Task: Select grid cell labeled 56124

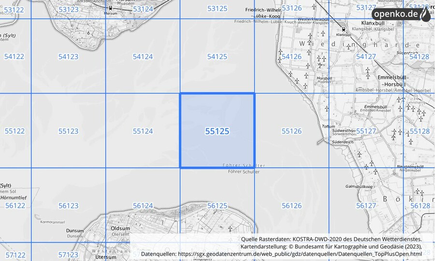Action: click(x=143, y=205)
